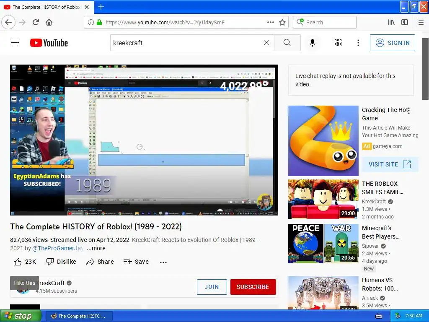The height and width of the screenshot is (322, 429).
Task: Open THE ROBLOX SMILES FAMILY thumbnail
Action: click(x=323, y=199)
